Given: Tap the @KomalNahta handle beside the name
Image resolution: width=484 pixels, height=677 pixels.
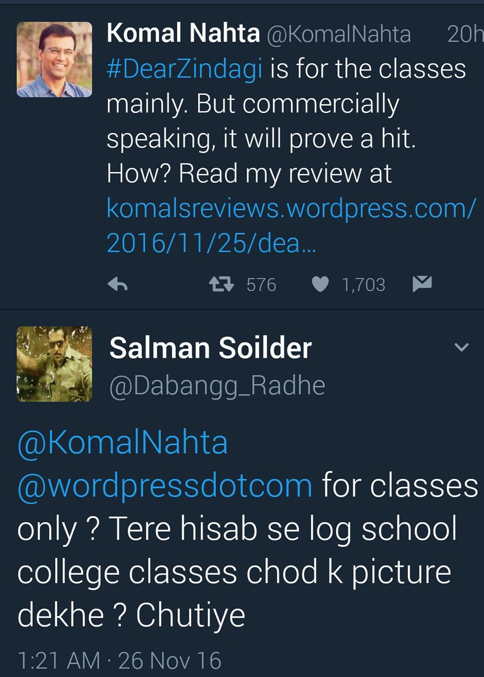Looking at the screenshot, I should pos(339,35).
